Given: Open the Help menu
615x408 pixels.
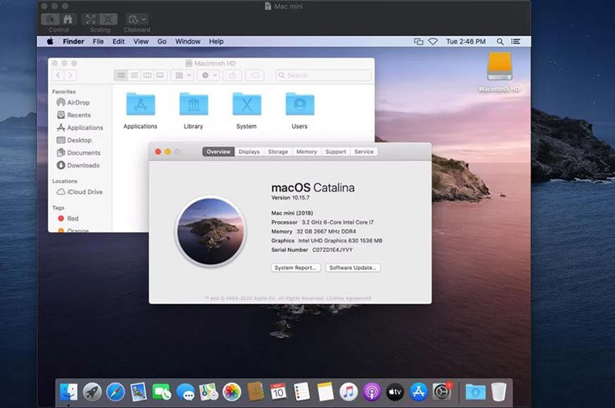Looking at the screenshot, I should coord(216,41).
